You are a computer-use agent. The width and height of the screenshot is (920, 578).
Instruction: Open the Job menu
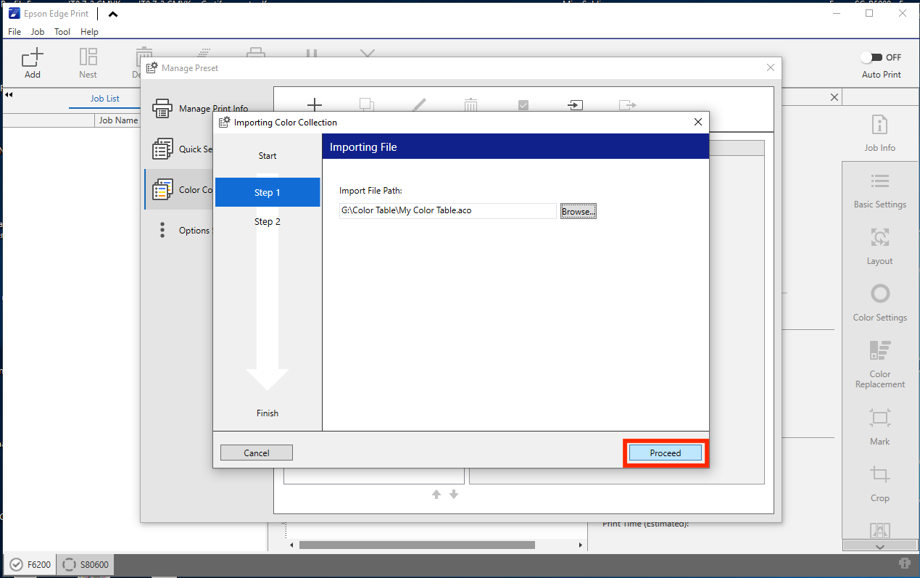point(38,32)
